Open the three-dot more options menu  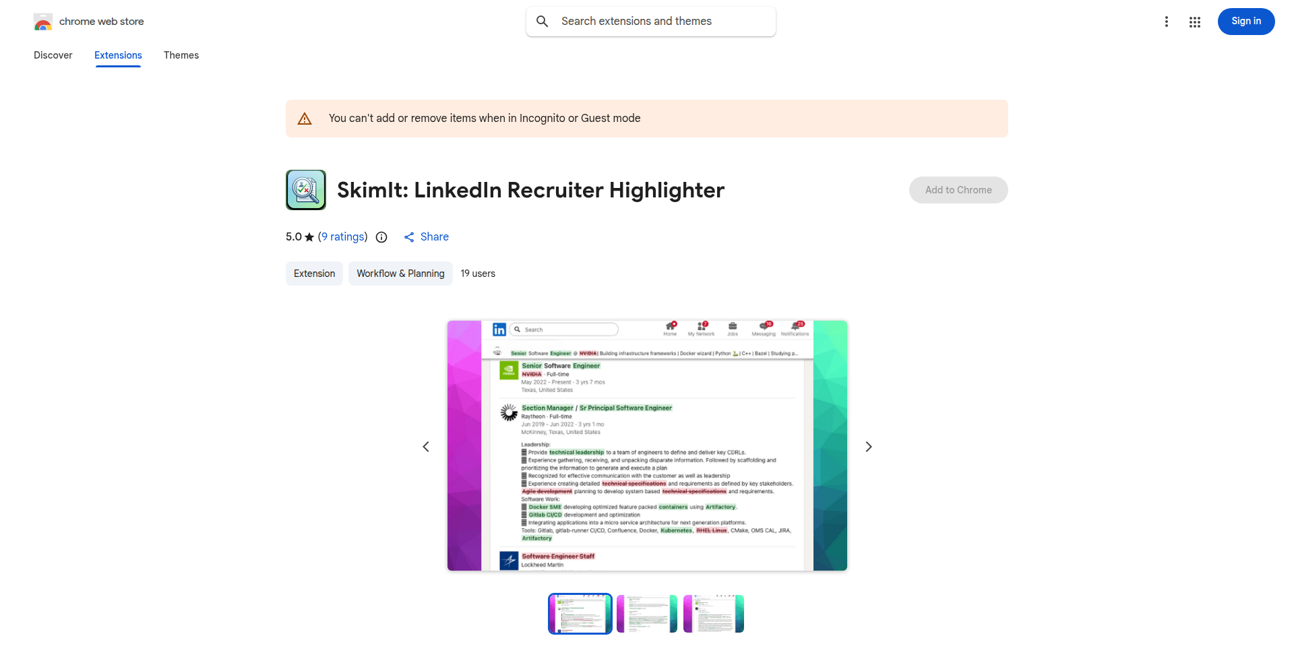pyautogui.click(x=1166, y=22)
